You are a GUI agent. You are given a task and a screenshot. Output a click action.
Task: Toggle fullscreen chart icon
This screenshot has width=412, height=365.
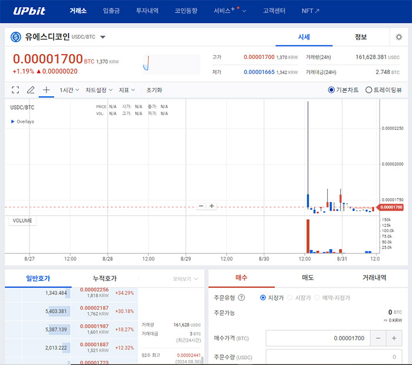[15, 90]
